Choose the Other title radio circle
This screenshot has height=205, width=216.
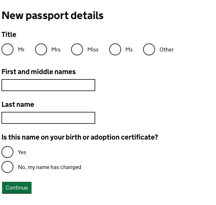pyautogui.click(x=149, y=49)
